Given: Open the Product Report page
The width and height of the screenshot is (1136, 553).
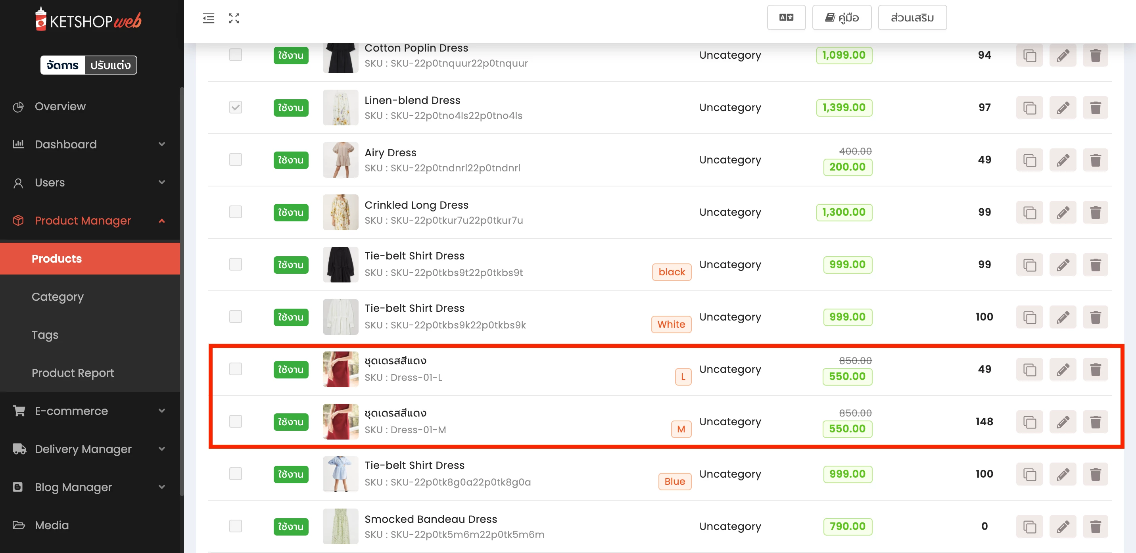Looking at the screenshot, I should pos(73,373).
